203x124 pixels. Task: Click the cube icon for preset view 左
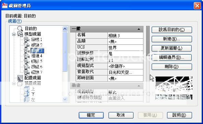pos(27,100)
